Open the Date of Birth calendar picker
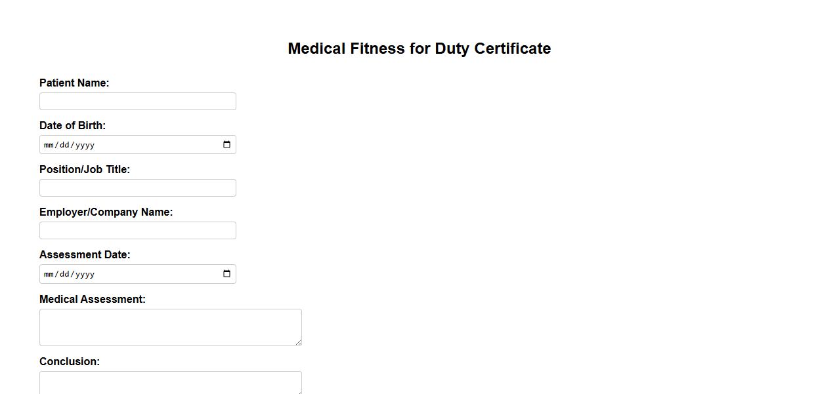This screenshot has height=394, width=839. coord(226,145)
